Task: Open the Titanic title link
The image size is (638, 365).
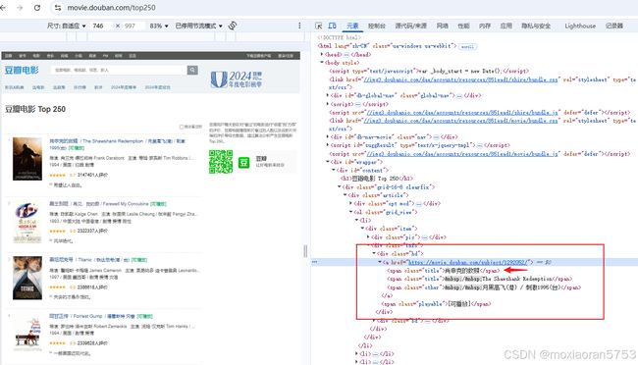Action: click(x=89, y=260)
